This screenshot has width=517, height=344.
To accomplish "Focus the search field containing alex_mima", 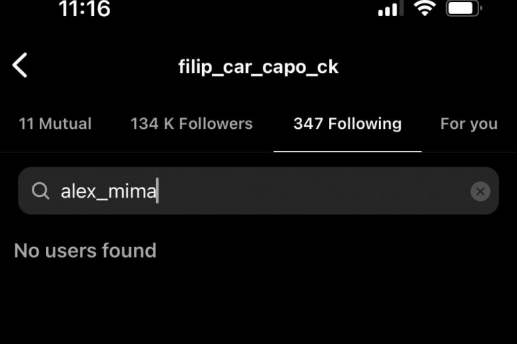I will point(258,191).
